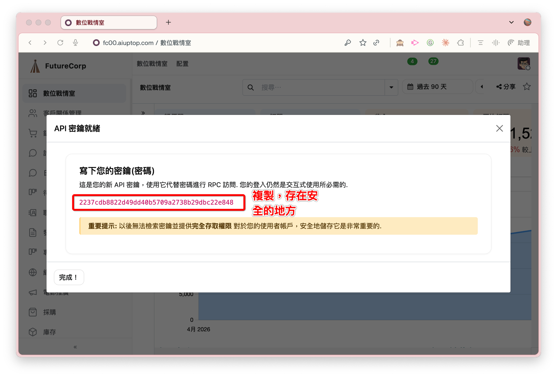Click the sidebar document icon
Screen dimensions: 557x377
[x=33, y=233]
